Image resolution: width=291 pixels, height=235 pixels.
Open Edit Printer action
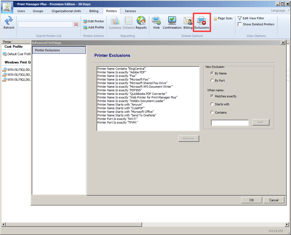click(94, 21)
